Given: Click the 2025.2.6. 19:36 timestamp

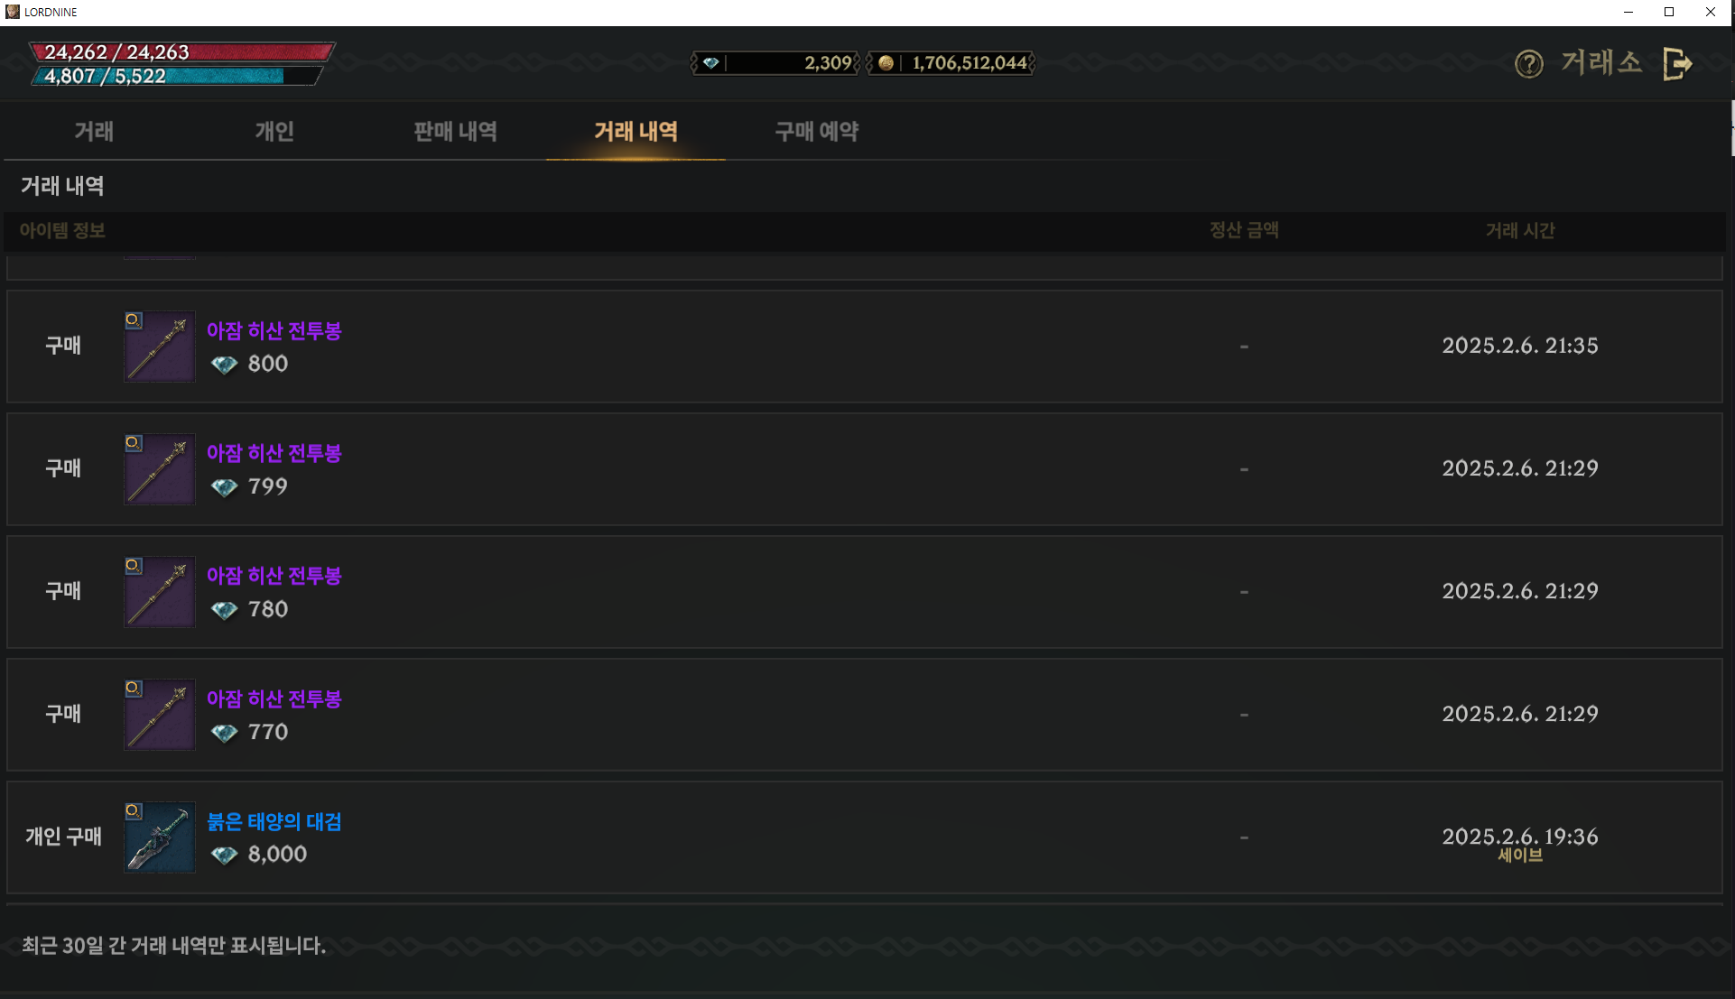Looking at the screenshot, I should click(1520, 837).
